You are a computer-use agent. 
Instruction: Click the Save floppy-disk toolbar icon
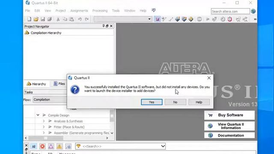(x=43, y=19)
